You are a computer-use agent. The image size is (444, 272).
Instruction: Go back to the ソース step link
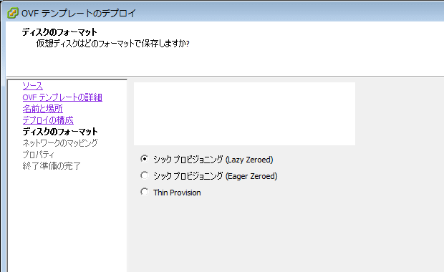coord(33,86)
